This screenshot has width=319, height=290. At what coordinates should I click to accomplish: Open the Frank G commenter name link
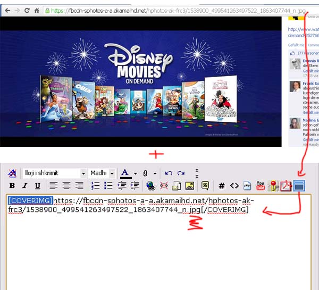coord(310,84)
